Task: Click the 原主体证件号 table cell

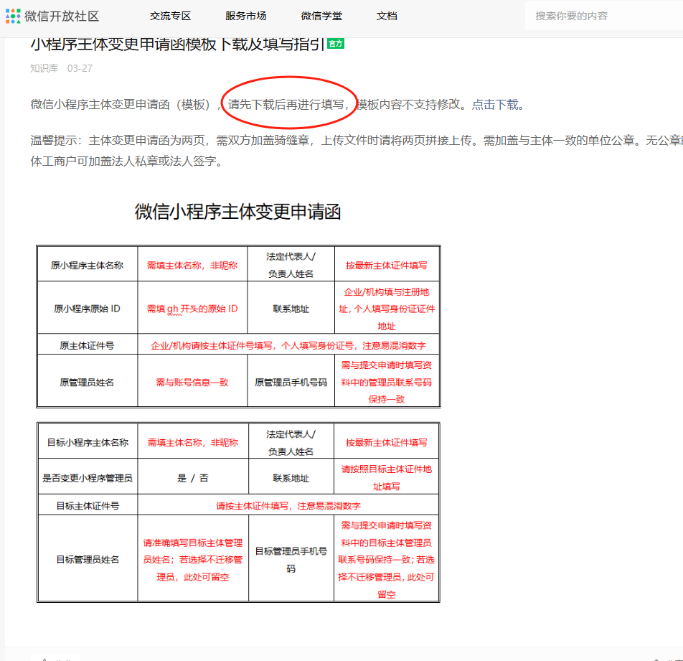Action: click(x=87, y=345)
